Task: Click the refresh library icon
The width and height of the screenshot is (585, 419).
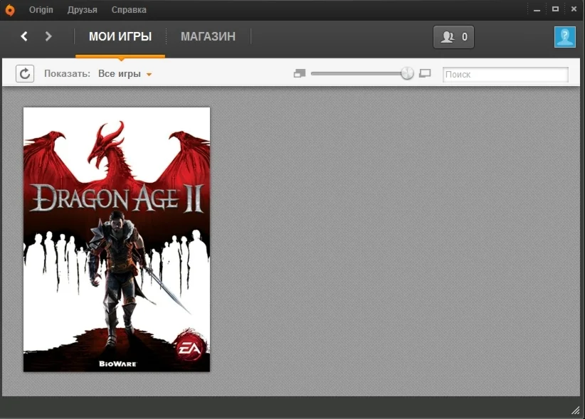Action: pos(25,73)
